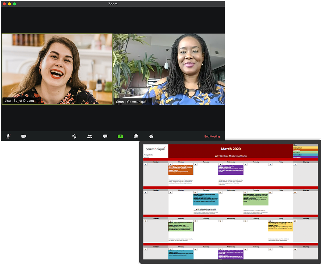Image resolution: width=321 pixels, height=269 pixels.
Task: Open the Participants panel icon
Action: (x=90, y=136)
